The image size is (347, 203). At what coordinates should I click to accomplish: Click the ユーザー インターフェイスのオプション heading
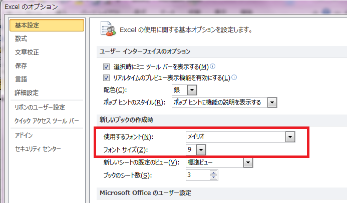[145, 51]
